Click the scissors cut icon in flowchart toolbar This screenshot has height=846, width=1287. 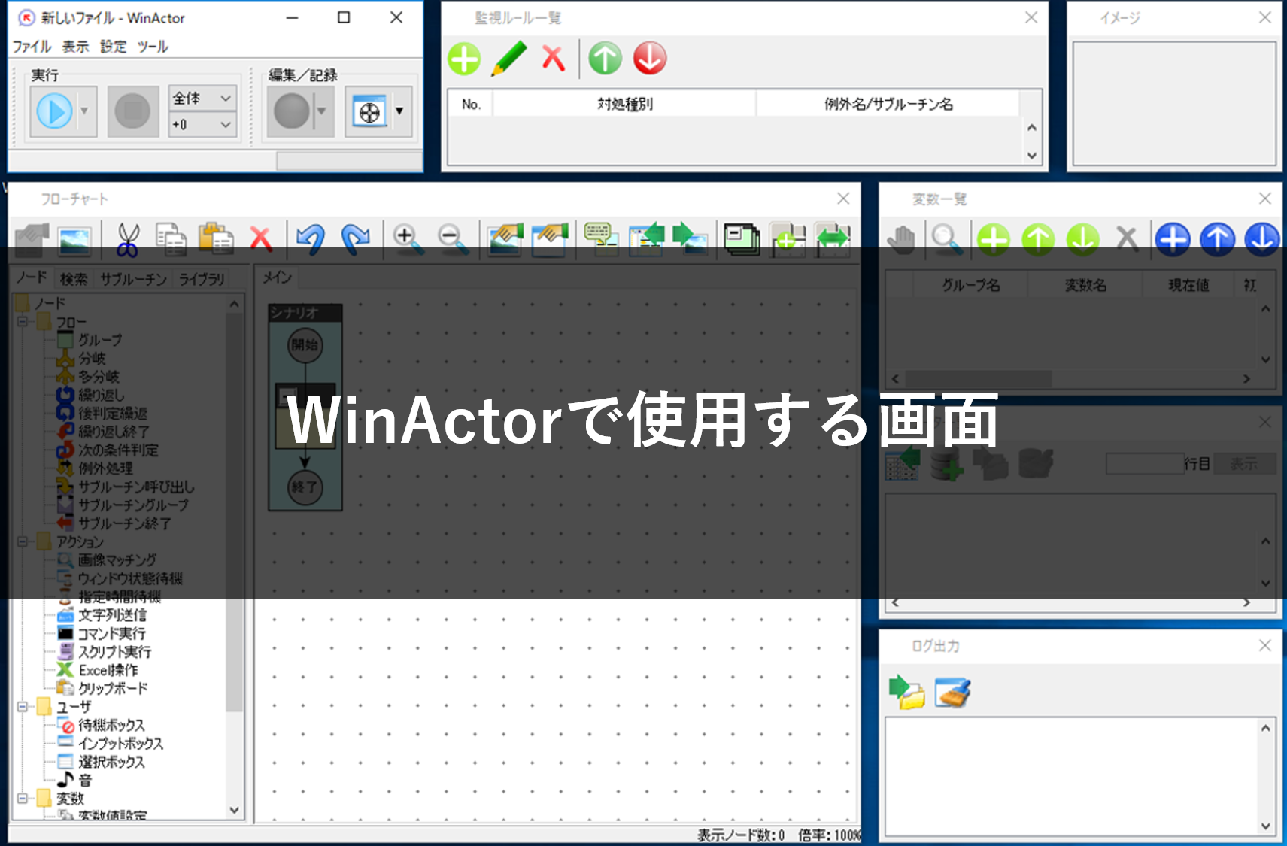pos(128,239)
